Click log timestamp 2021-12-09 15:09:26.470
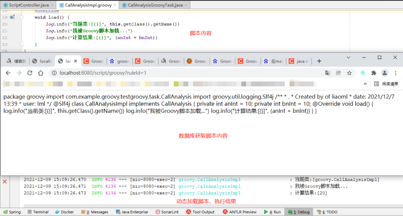Screen dimensions: 403x216 coord(55,179)
